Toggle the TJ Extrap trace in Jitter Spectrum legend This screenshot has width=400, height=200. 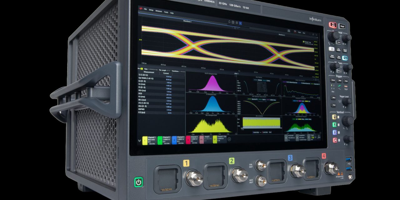267,81
